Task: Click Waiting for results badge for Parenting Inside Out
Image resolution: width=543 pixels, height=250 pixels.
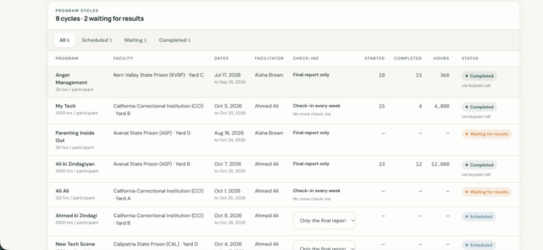Action: (x=486, y=134)
